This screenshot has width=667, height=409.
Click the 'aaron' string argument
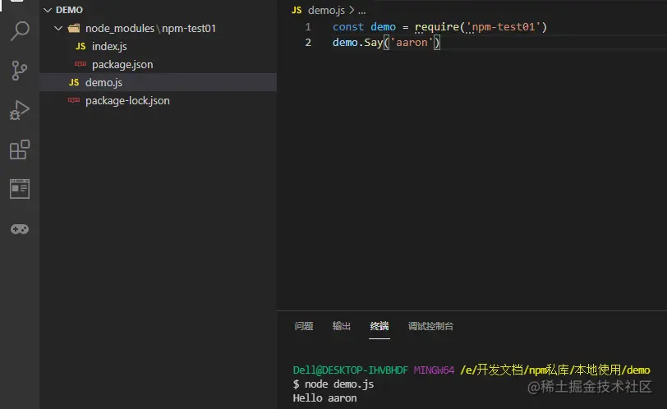click(412, 43)
